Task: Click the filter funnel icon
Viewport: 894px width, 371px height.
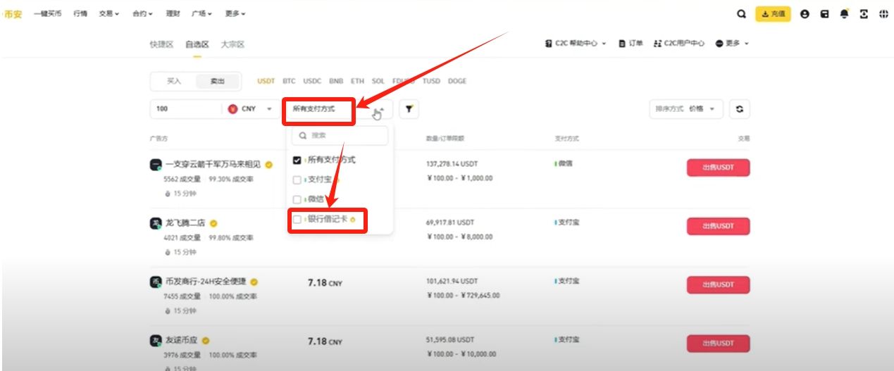Action: click(409, 109)
